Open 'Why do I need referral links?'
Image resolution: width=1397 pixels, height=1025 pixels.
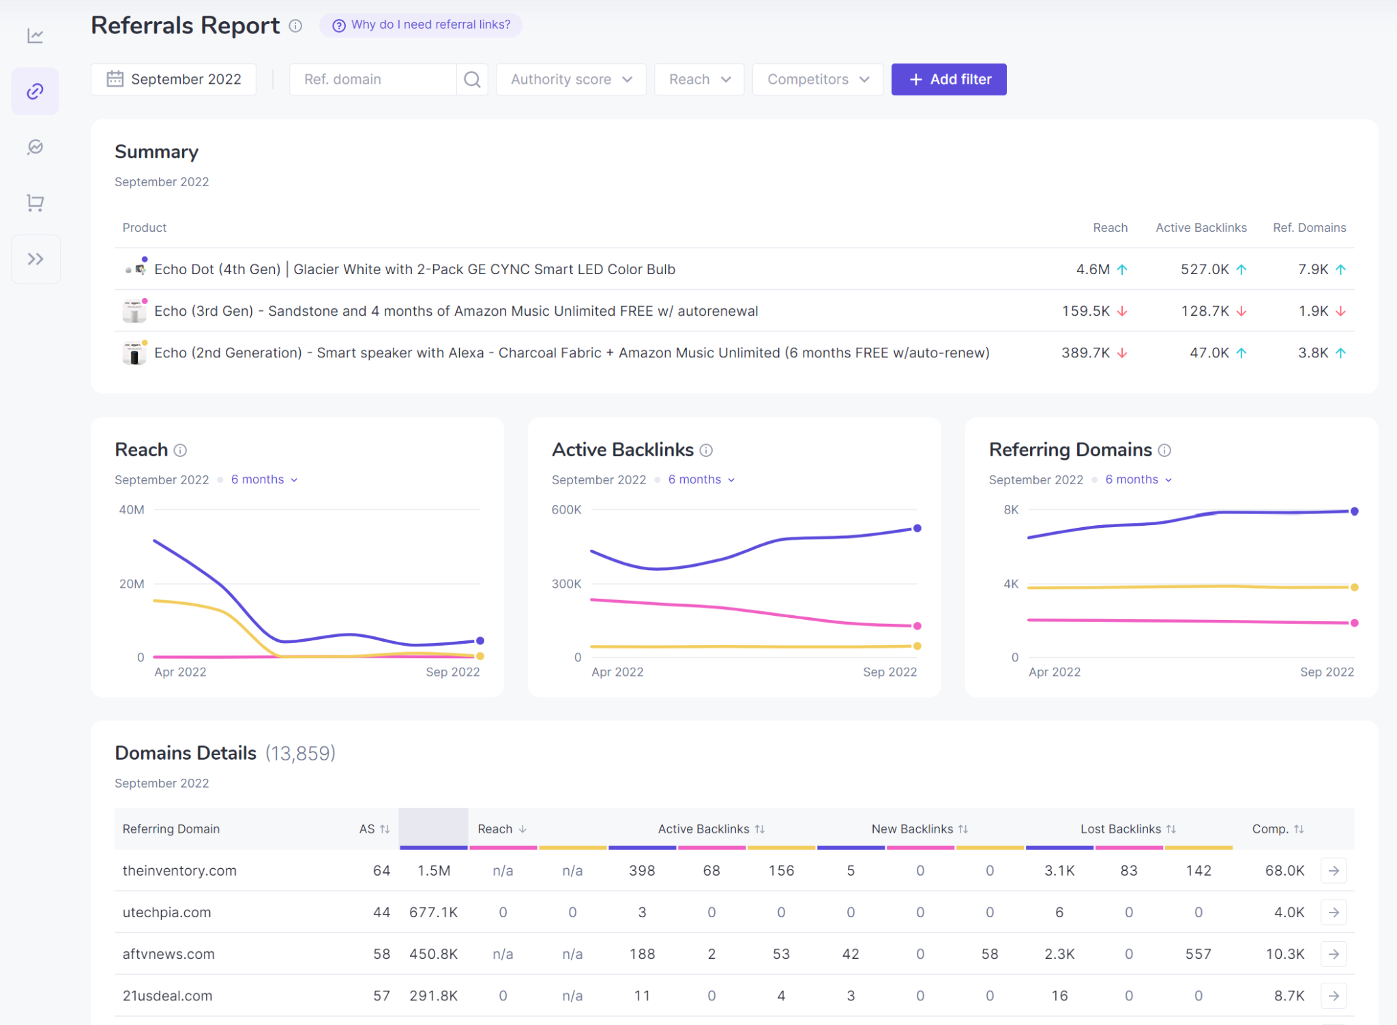421,25
